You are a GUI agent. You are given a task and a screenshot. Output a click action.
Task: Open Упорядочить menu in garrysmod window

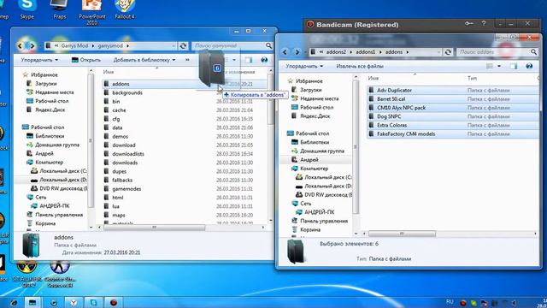point(39,60)
